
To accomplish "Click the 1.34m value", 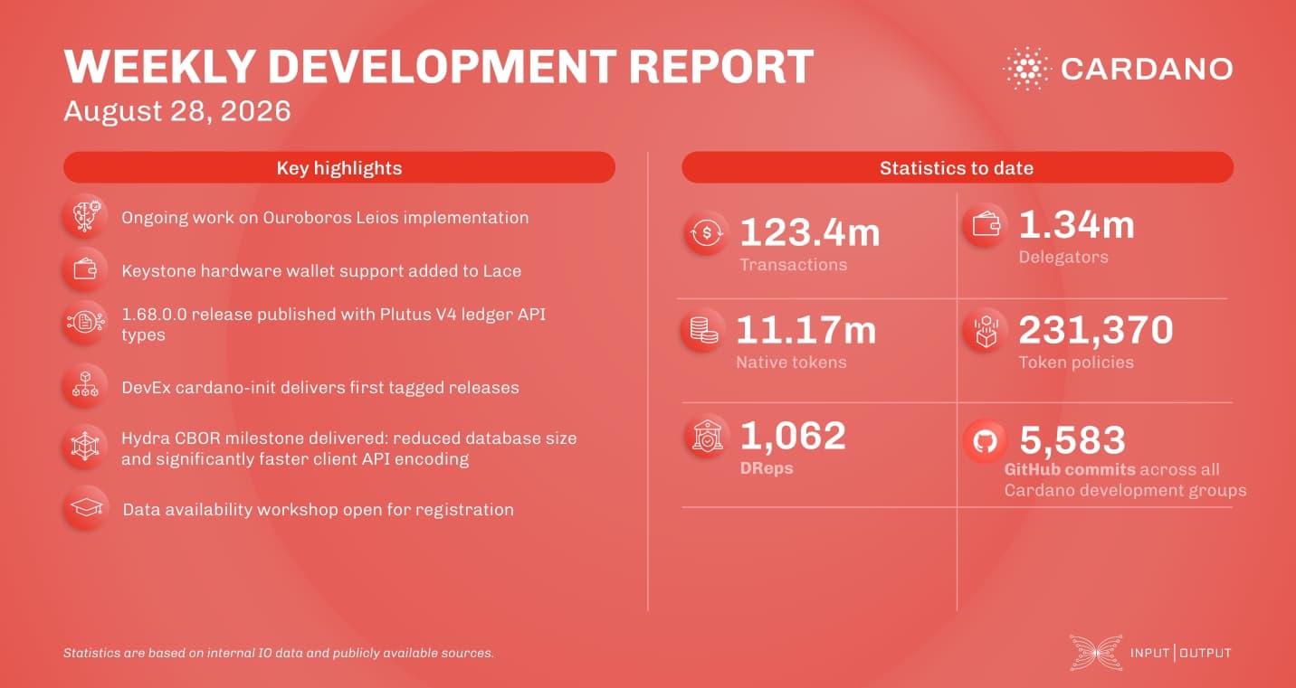I will click(x=1077, y=224).
